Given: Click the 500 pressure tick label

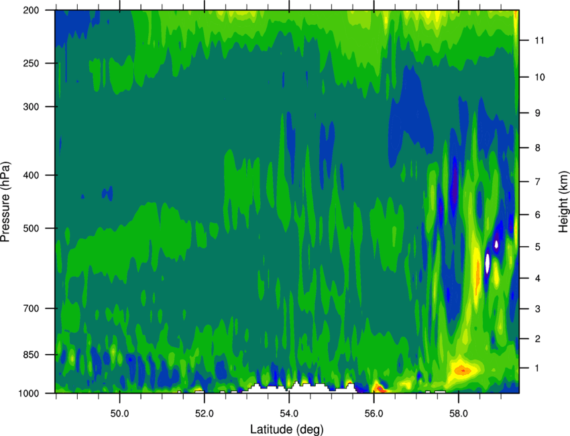Looking at the screenshot, I should [x=32, y=228].
